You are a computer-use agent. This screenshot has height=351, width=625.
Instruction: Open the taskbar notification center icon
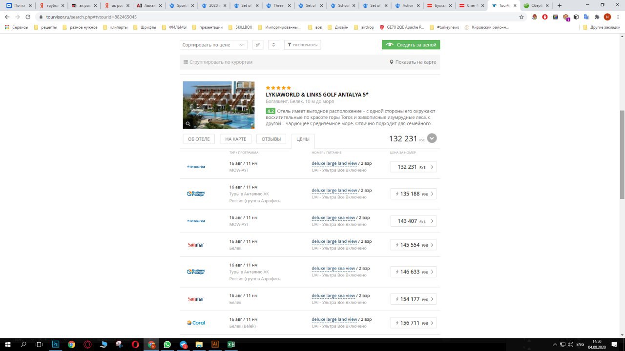coord(614,344)
